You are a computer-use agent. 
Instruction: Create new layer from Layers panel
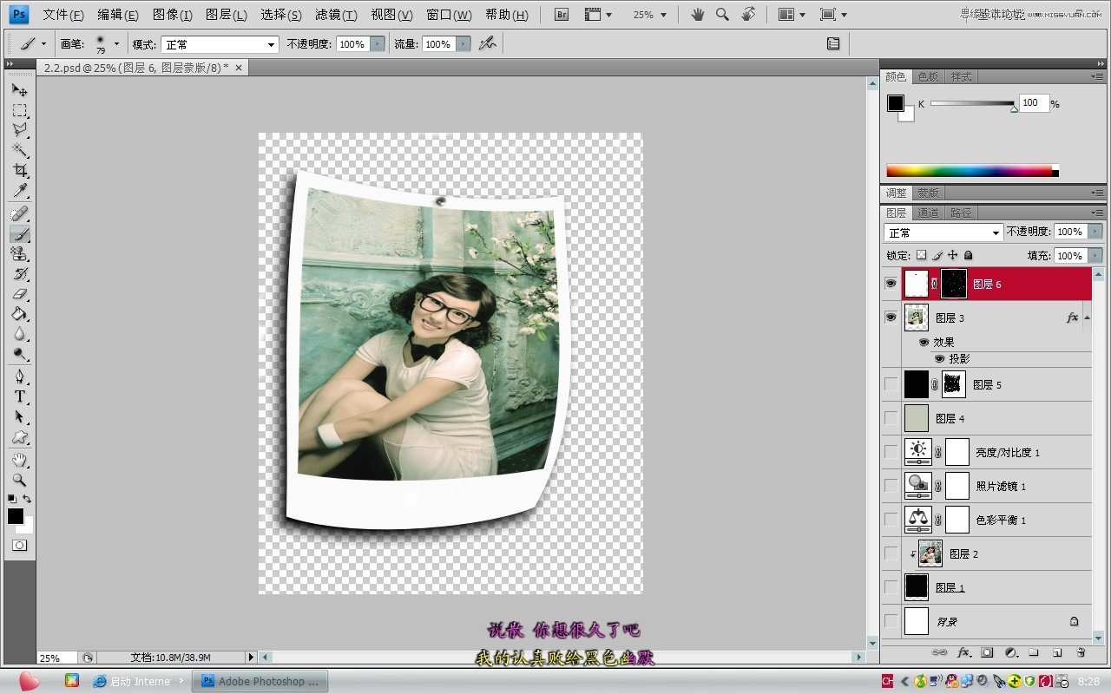1057,652
